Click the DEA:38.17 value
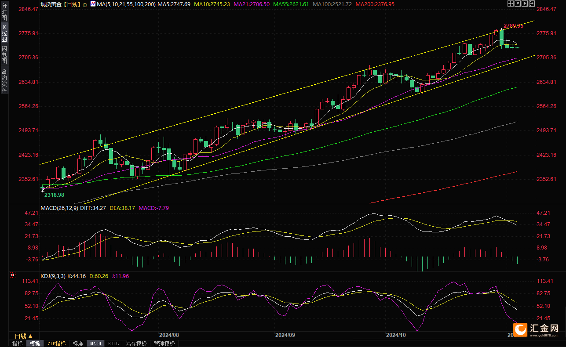 pos(122,208)
